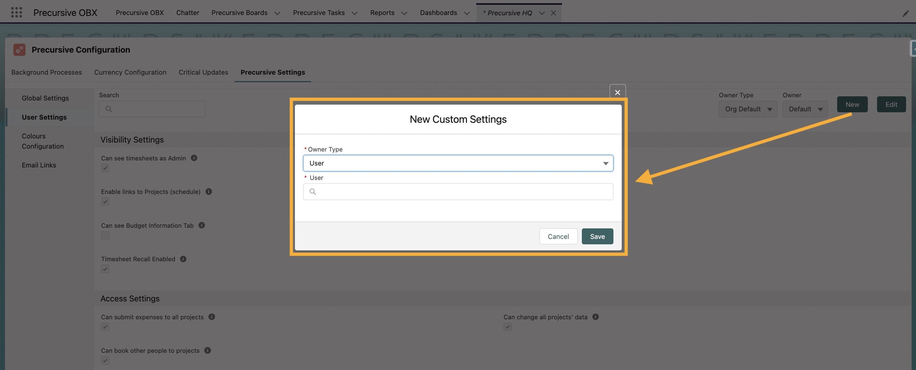Expand the Reports menu chevron
Image resolution: width=916 pixels, height=370 pixels.
click(404, 13)
